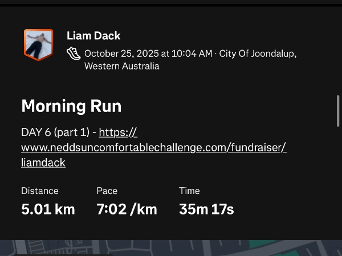This screenshot has width=342, height=256.
Task: Click the Morning Run activity title
Action: coord(71,106)
